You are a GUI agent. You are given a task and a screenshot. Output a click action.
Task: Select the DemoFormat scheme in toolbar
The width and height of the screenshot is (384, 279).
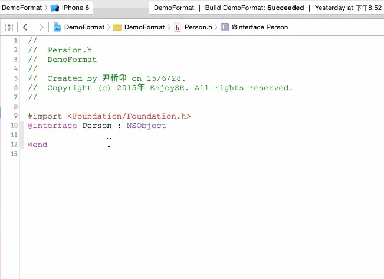(x=22, y=8)
